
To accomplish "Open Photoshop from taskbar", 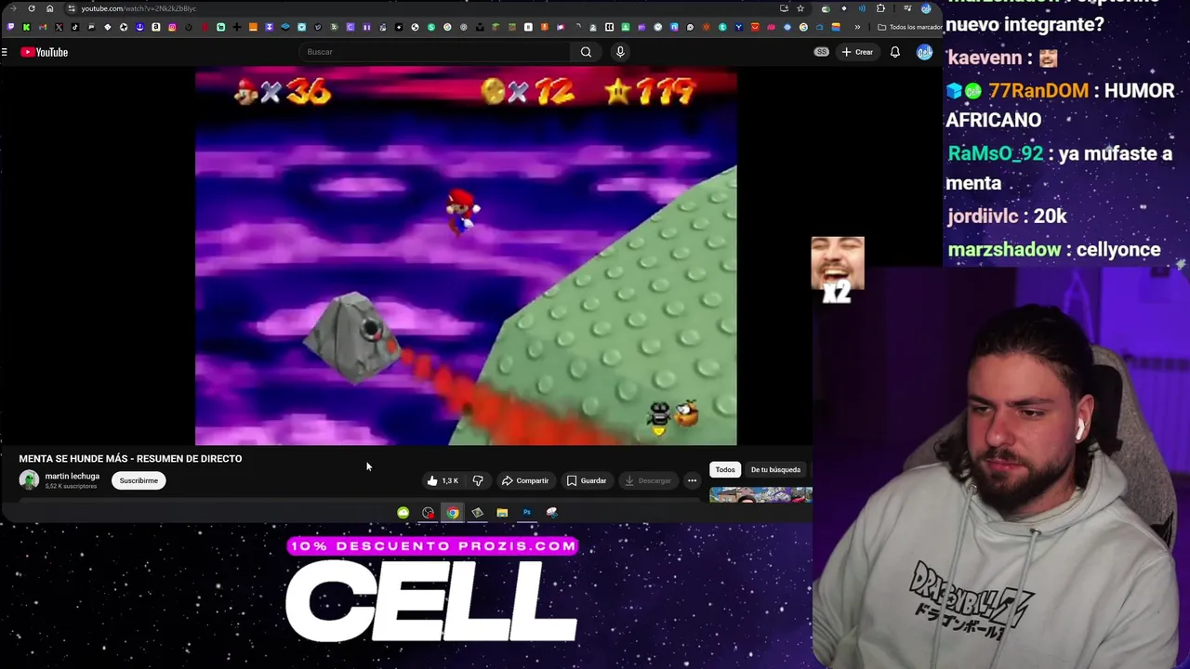I will point(527,512).
